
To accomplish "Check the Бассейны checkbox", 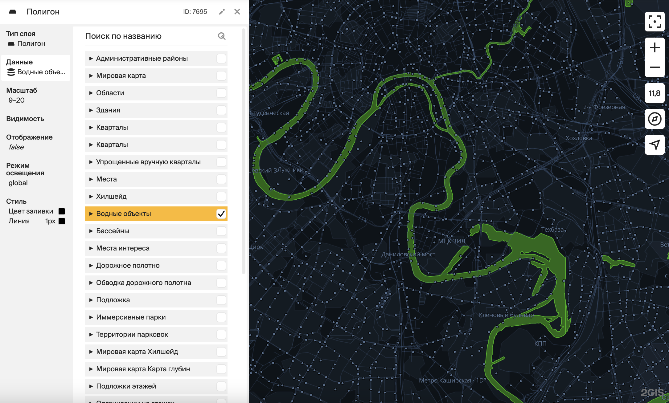I will point(221,231).
